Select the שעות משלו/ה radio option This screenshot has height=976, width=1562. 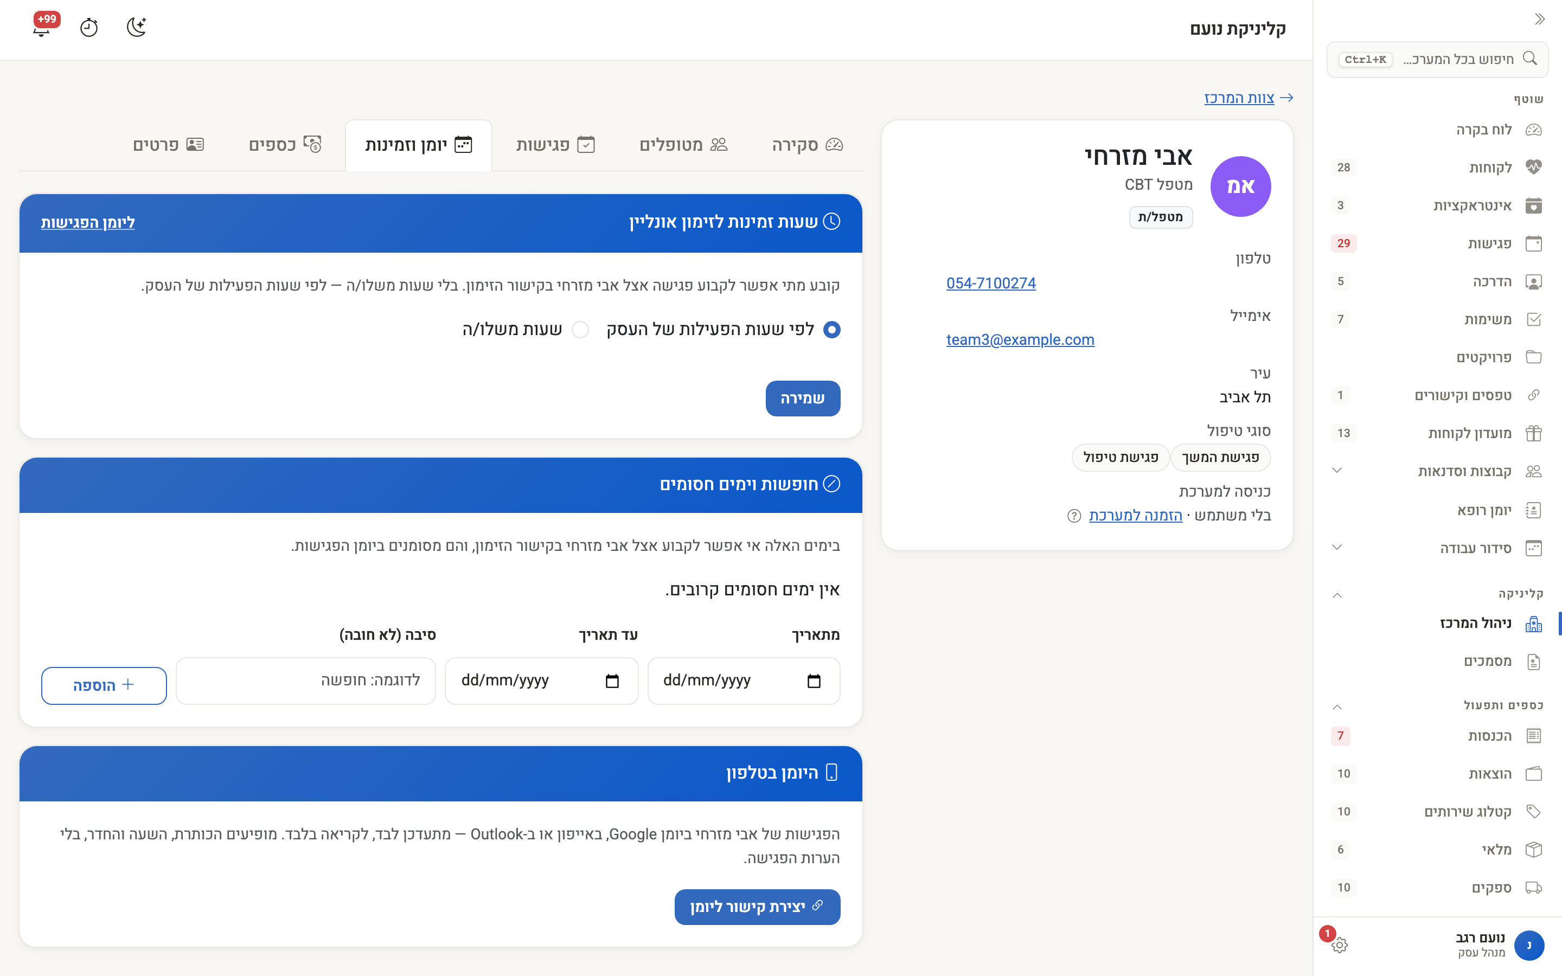tap(580, 330)
